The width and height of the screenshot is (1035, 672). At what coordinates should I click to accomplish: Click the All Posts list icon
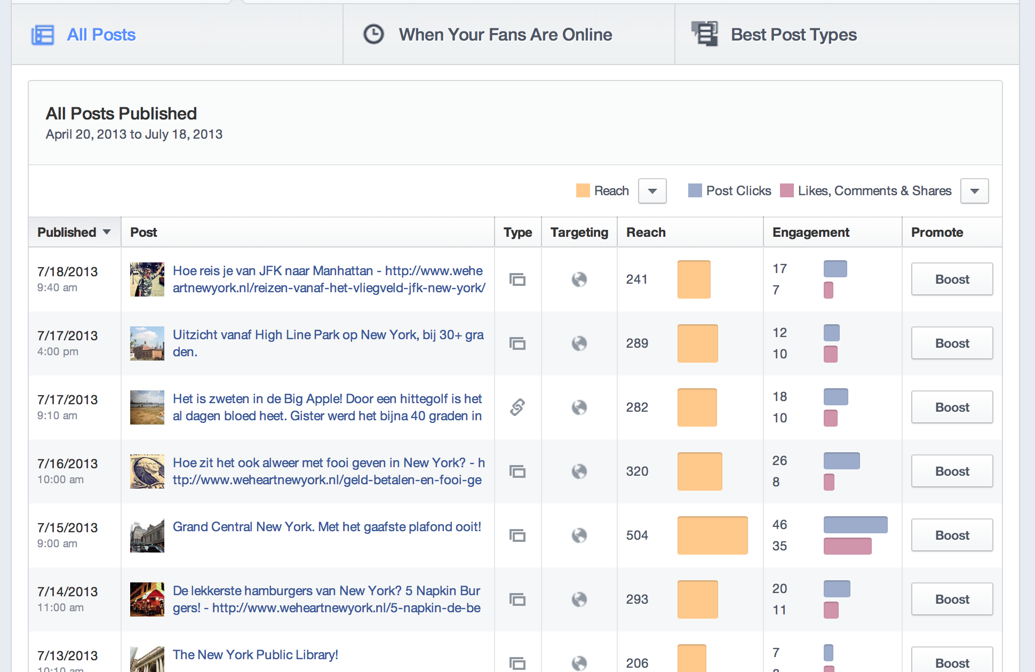point(43,35)
